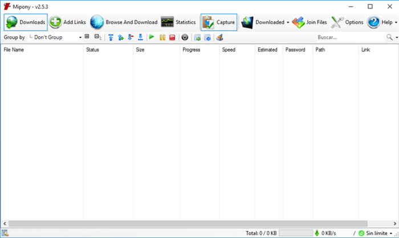The image size is (399, 238).
Task: Click the shutdown power icon
Action: click(185, 38)
